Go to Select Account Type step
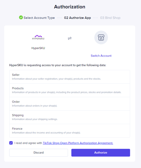Screen dimensions: 141x168 click(x=39, y=18)
